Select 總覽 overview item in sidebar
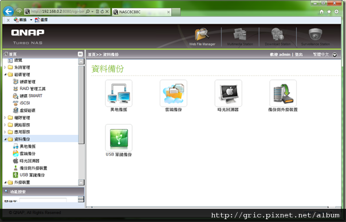346x222 pixels. pos(18,60)
